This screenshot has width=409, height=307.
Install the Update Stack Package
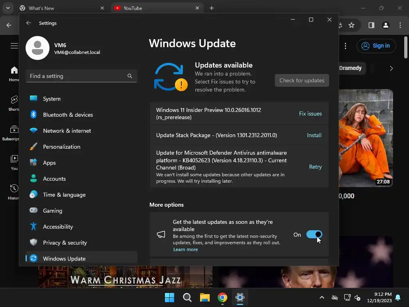pyautogui.click(x=314, y=135)
